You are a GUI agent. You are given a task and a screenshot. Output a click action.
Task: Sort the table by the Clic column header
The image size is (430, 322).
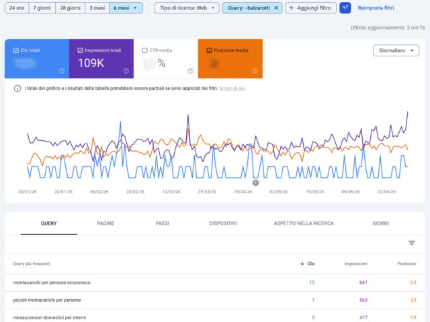point(310,264)
